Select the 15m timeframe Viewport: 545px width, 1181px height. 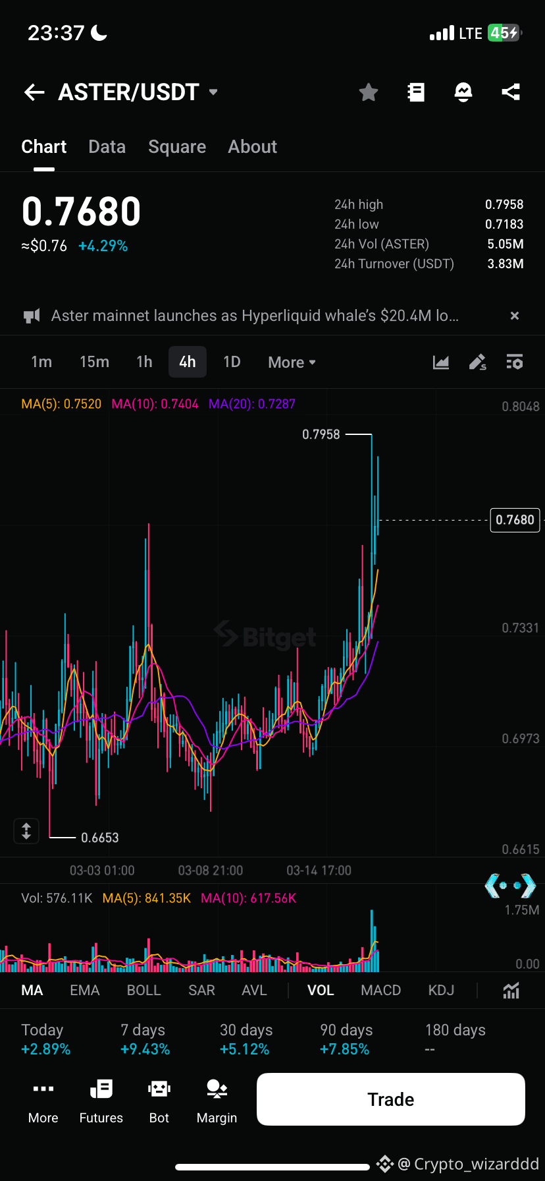95,362
